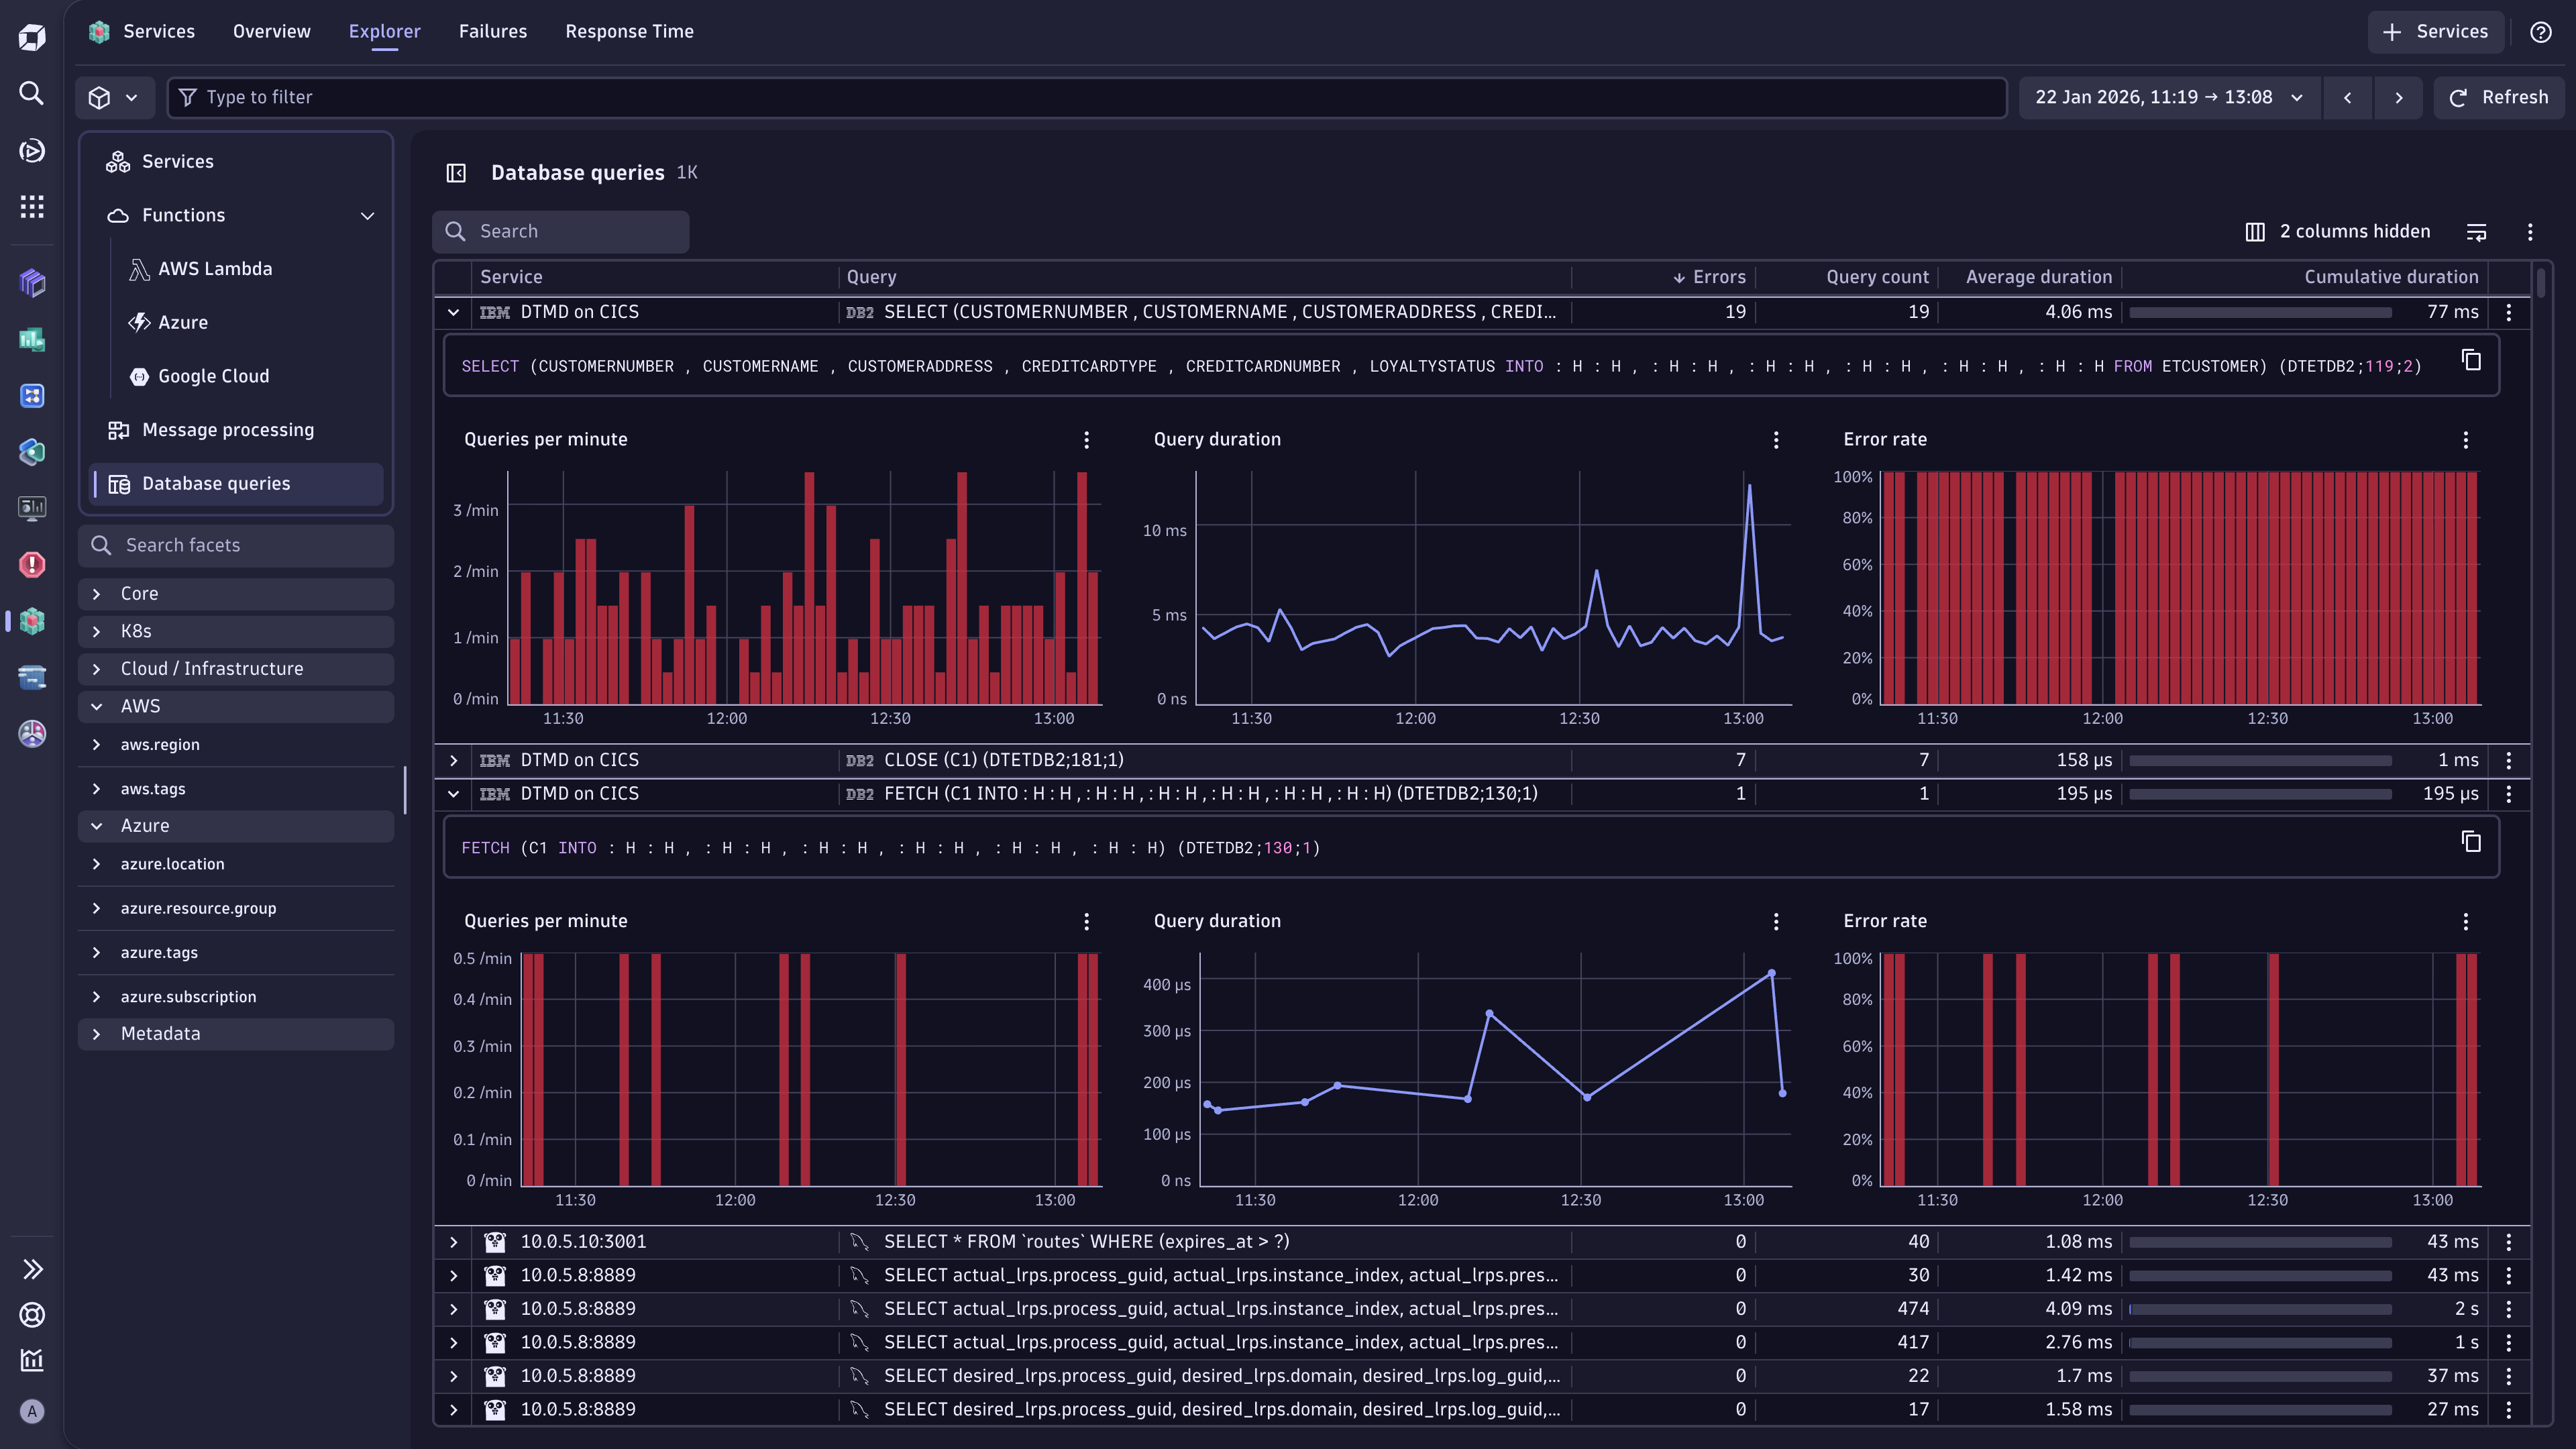Collapse the Functions section

pos(367,216)
